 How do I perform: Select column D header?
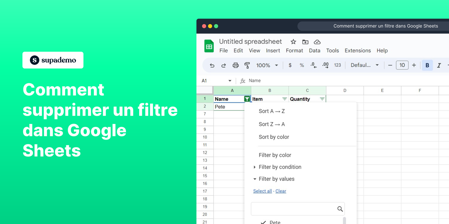(345, 91)
